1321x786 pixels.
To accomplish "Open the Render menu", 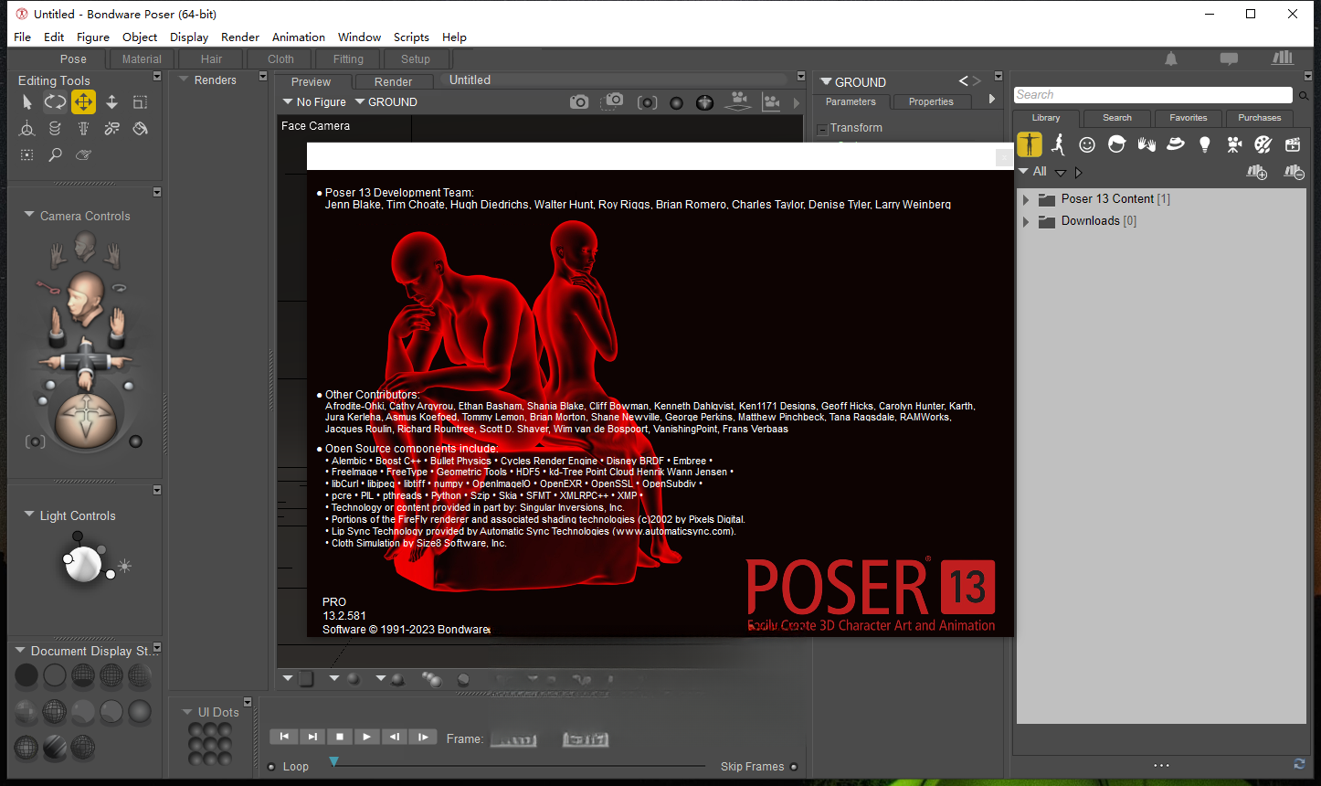I will pyautogui.click(x=240, y=37).
